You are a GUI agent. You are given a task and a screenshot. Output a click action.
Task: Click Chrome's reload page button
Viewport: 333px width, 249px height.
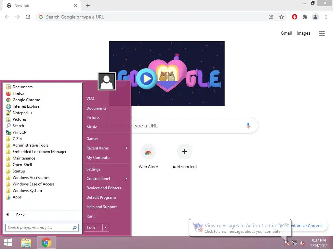click(28, 17)
